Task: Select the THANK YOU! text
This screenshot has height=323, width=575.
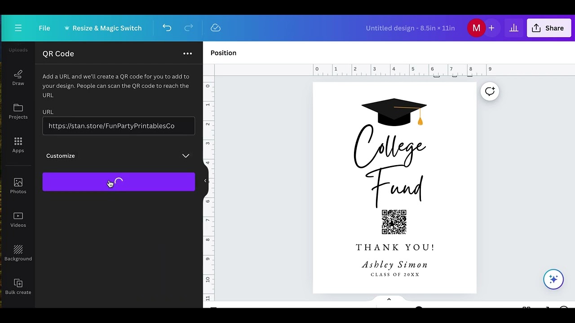Action: coord(395,247)
